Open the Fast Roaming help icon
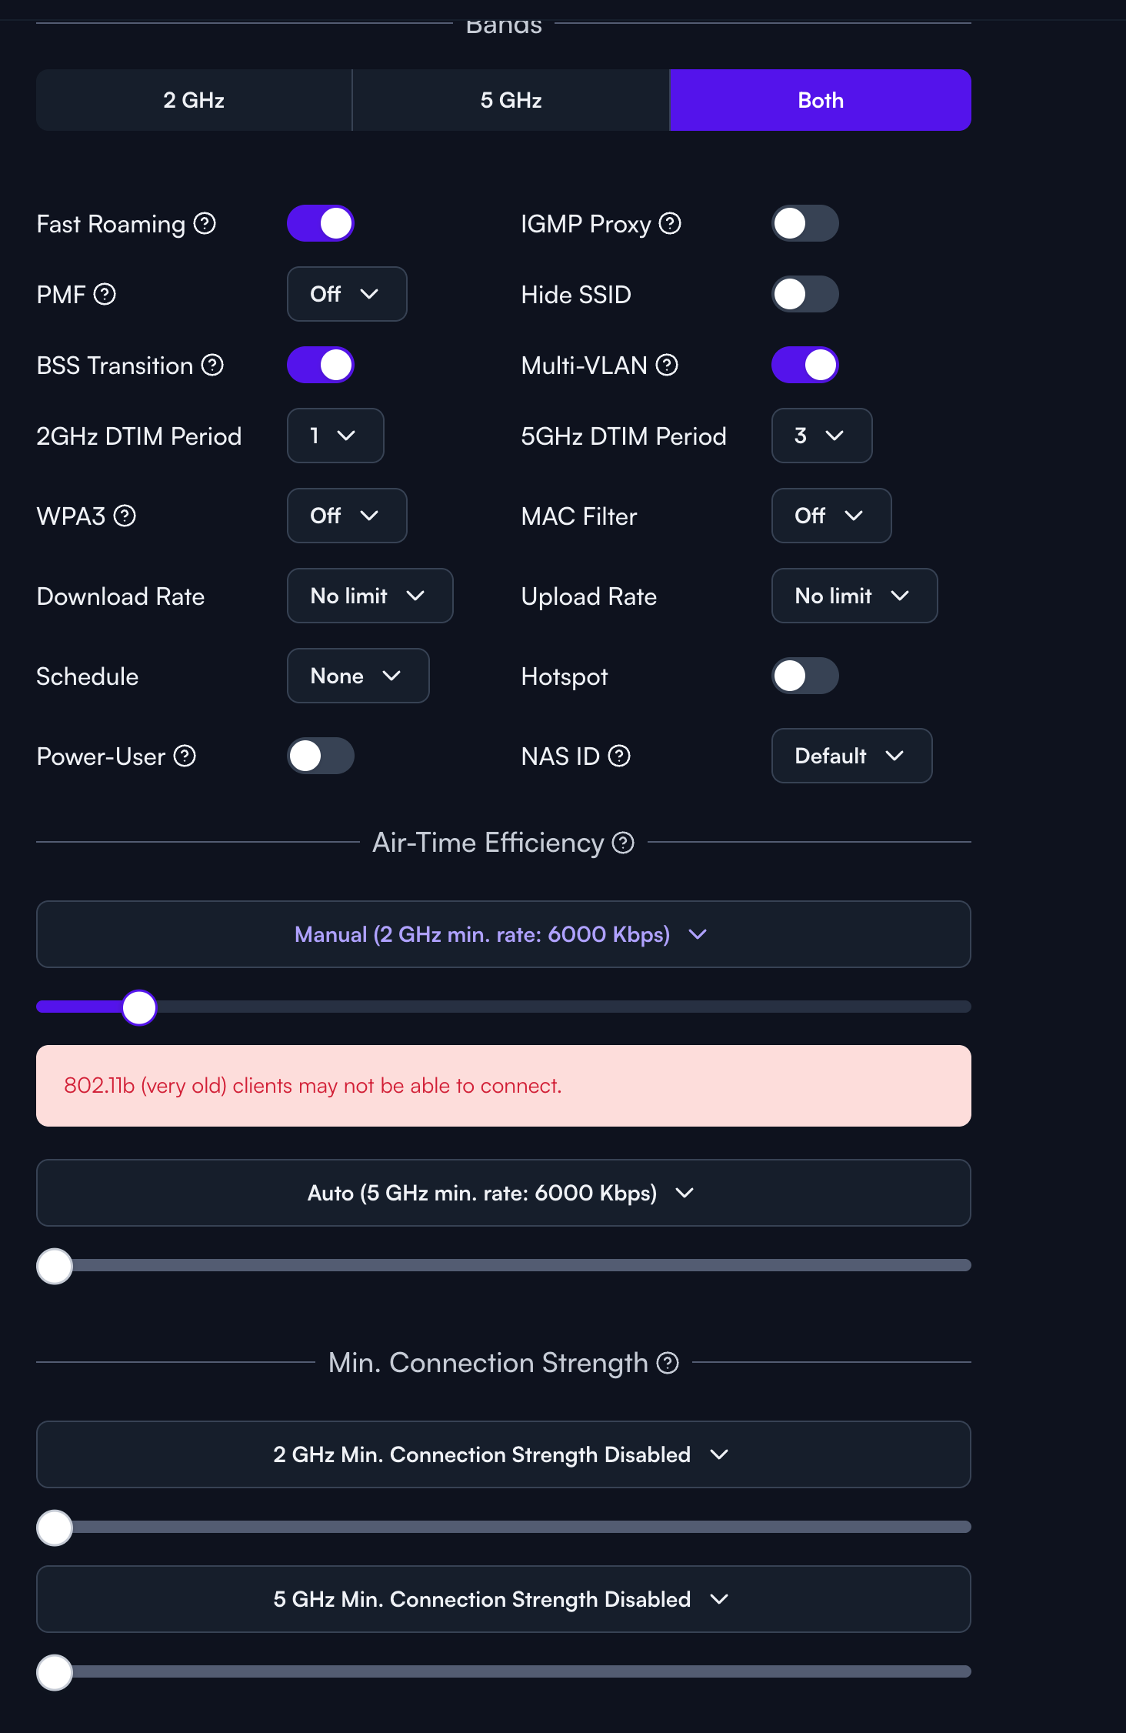The height and width of the screenshot is (1733, 1126). 205,223
